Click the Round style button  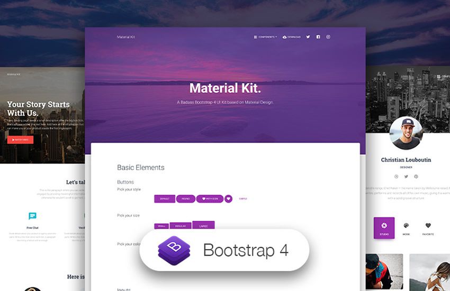(186, 199)
